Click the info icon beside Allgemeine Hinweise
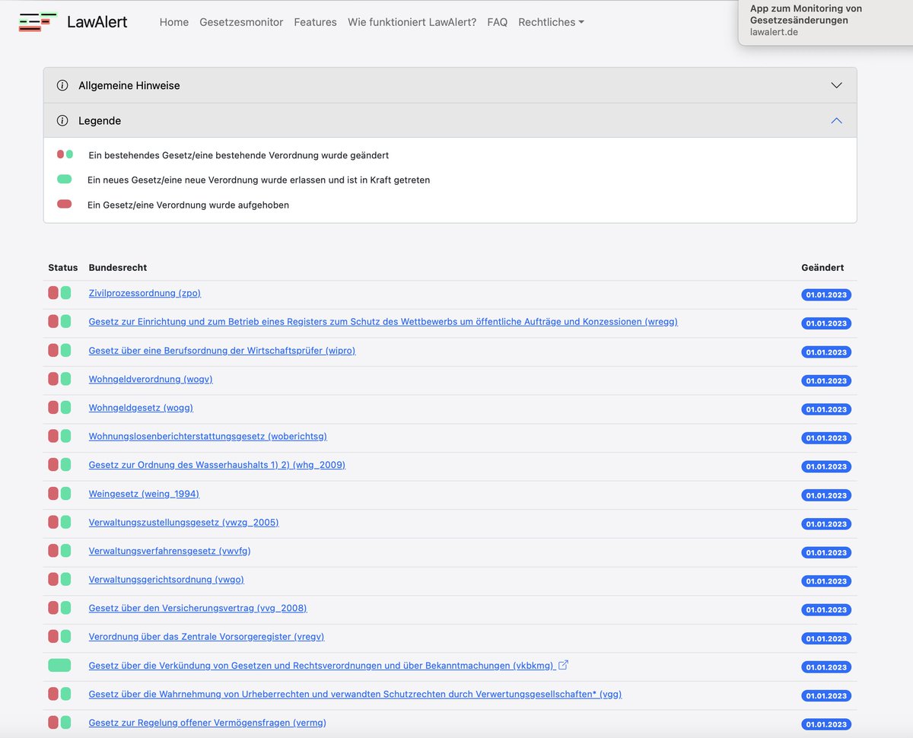Viewport: 913px width, 738px height. pyautogui.click(x=62, y=85)
